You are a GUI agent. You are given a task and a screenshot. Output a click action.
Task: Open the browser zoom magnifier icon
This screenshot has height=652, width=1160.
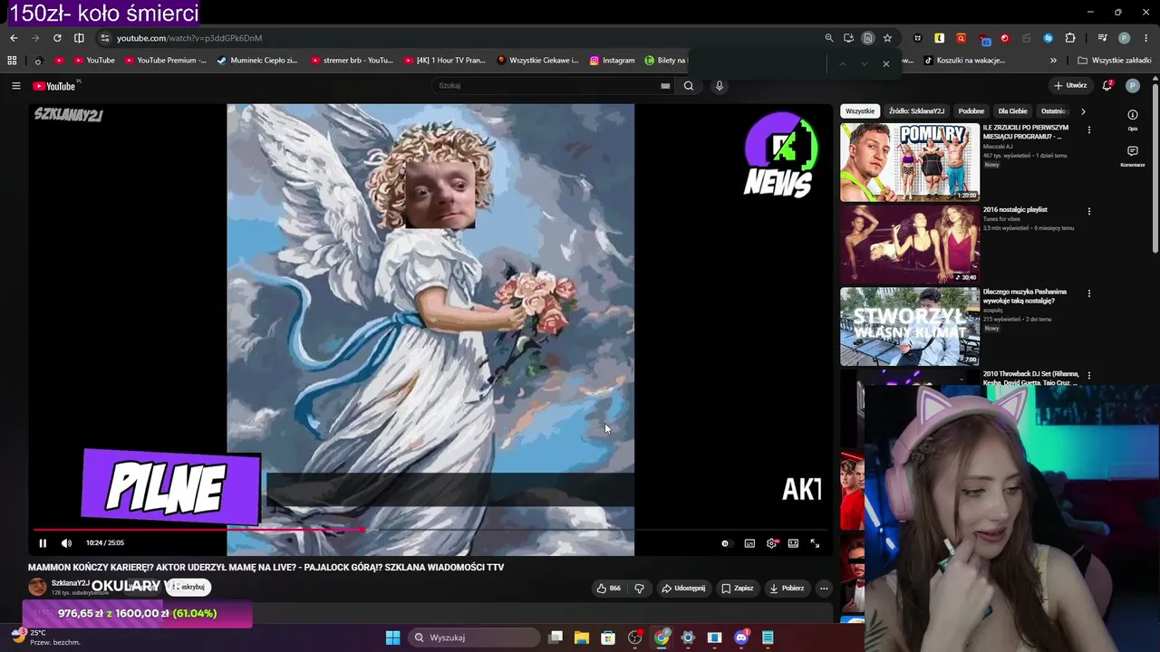click(x=829, y=38)
